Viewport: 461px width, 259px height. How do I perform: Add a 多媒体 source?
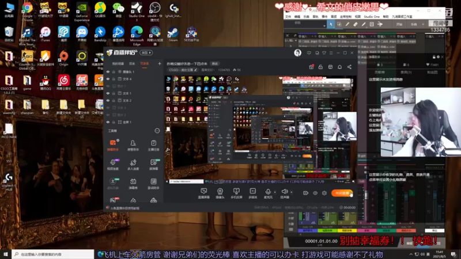[x=252, y=193]
